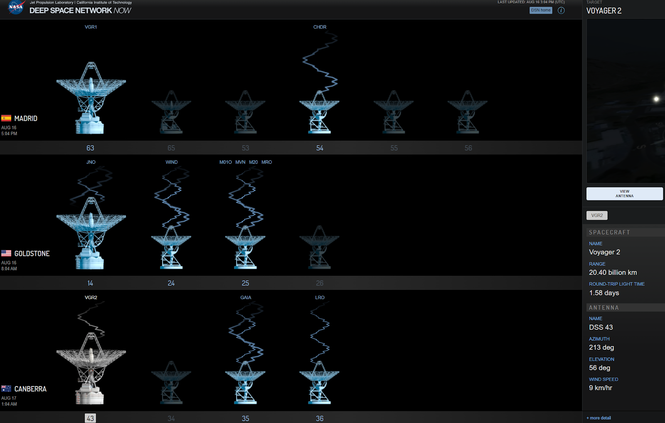Click the View Antenna button
The image size is (665, 423).
click(x=625, y=194)
